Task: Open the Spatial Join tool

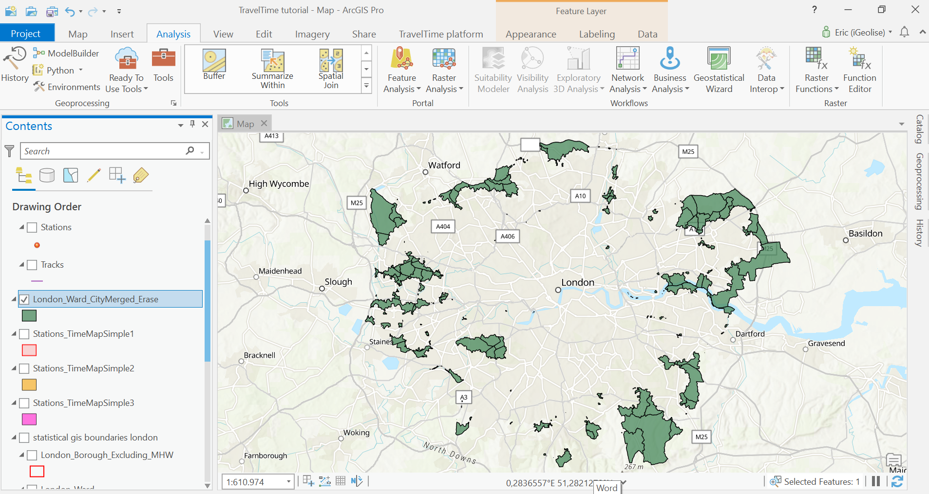Action: [x=330, y=68]
